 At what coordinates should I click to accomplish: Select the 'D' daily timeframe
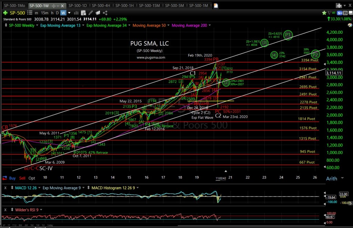click(57, 13)
